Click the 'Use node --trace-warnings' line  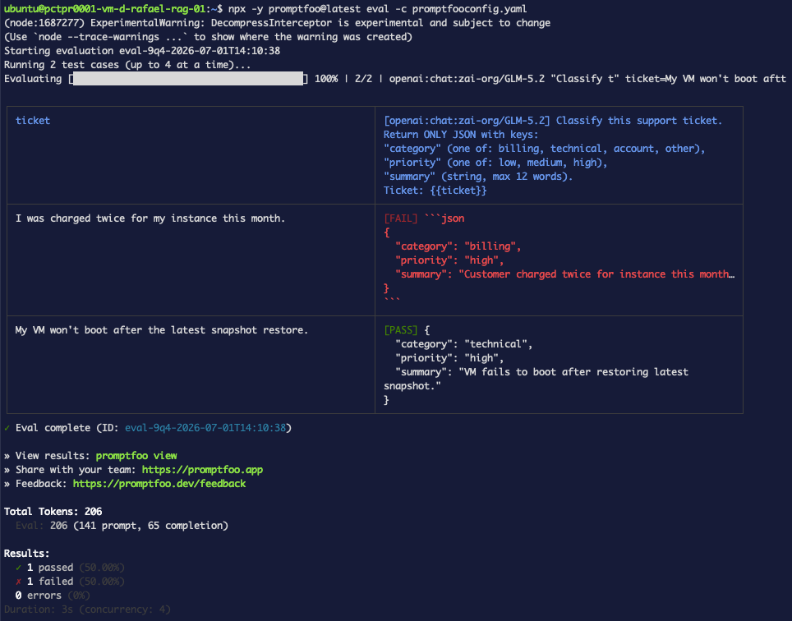(208, 36)
